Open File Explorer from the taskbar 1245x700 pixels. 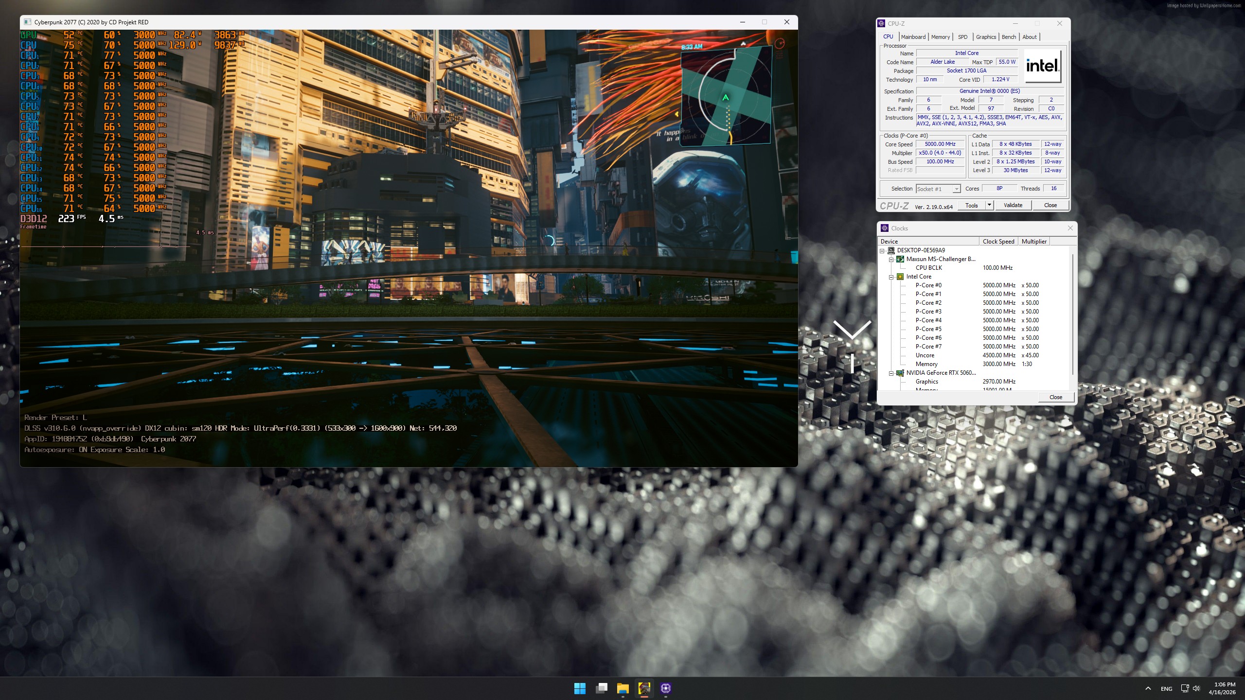(x=622, y=688)
